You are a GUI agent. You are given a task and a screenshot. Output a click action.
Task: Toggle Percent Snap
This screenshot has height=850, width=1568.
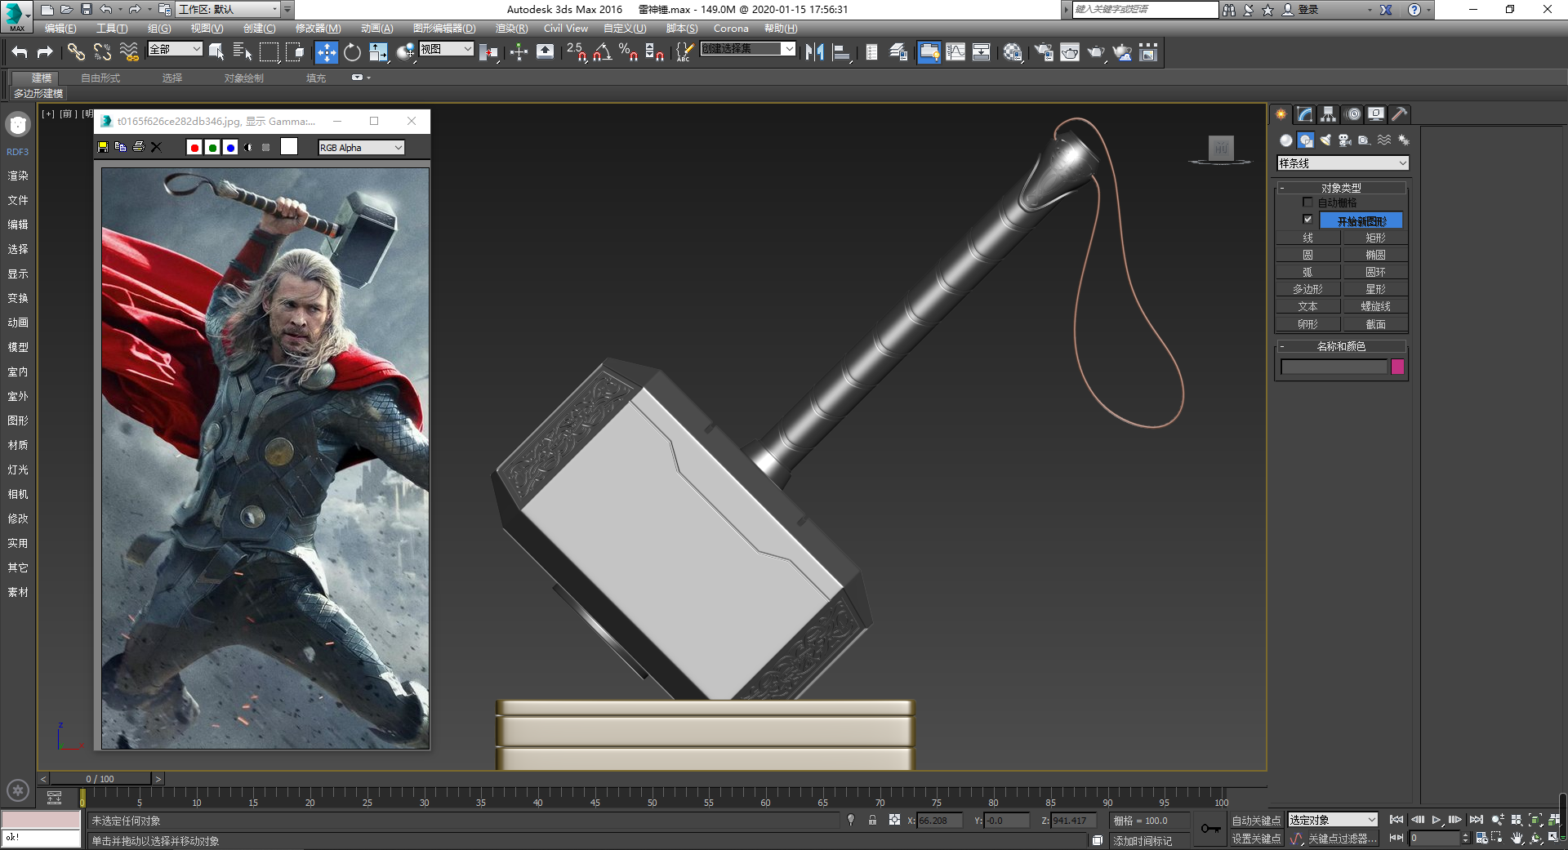pyautogui.click(x=629, y=52)
